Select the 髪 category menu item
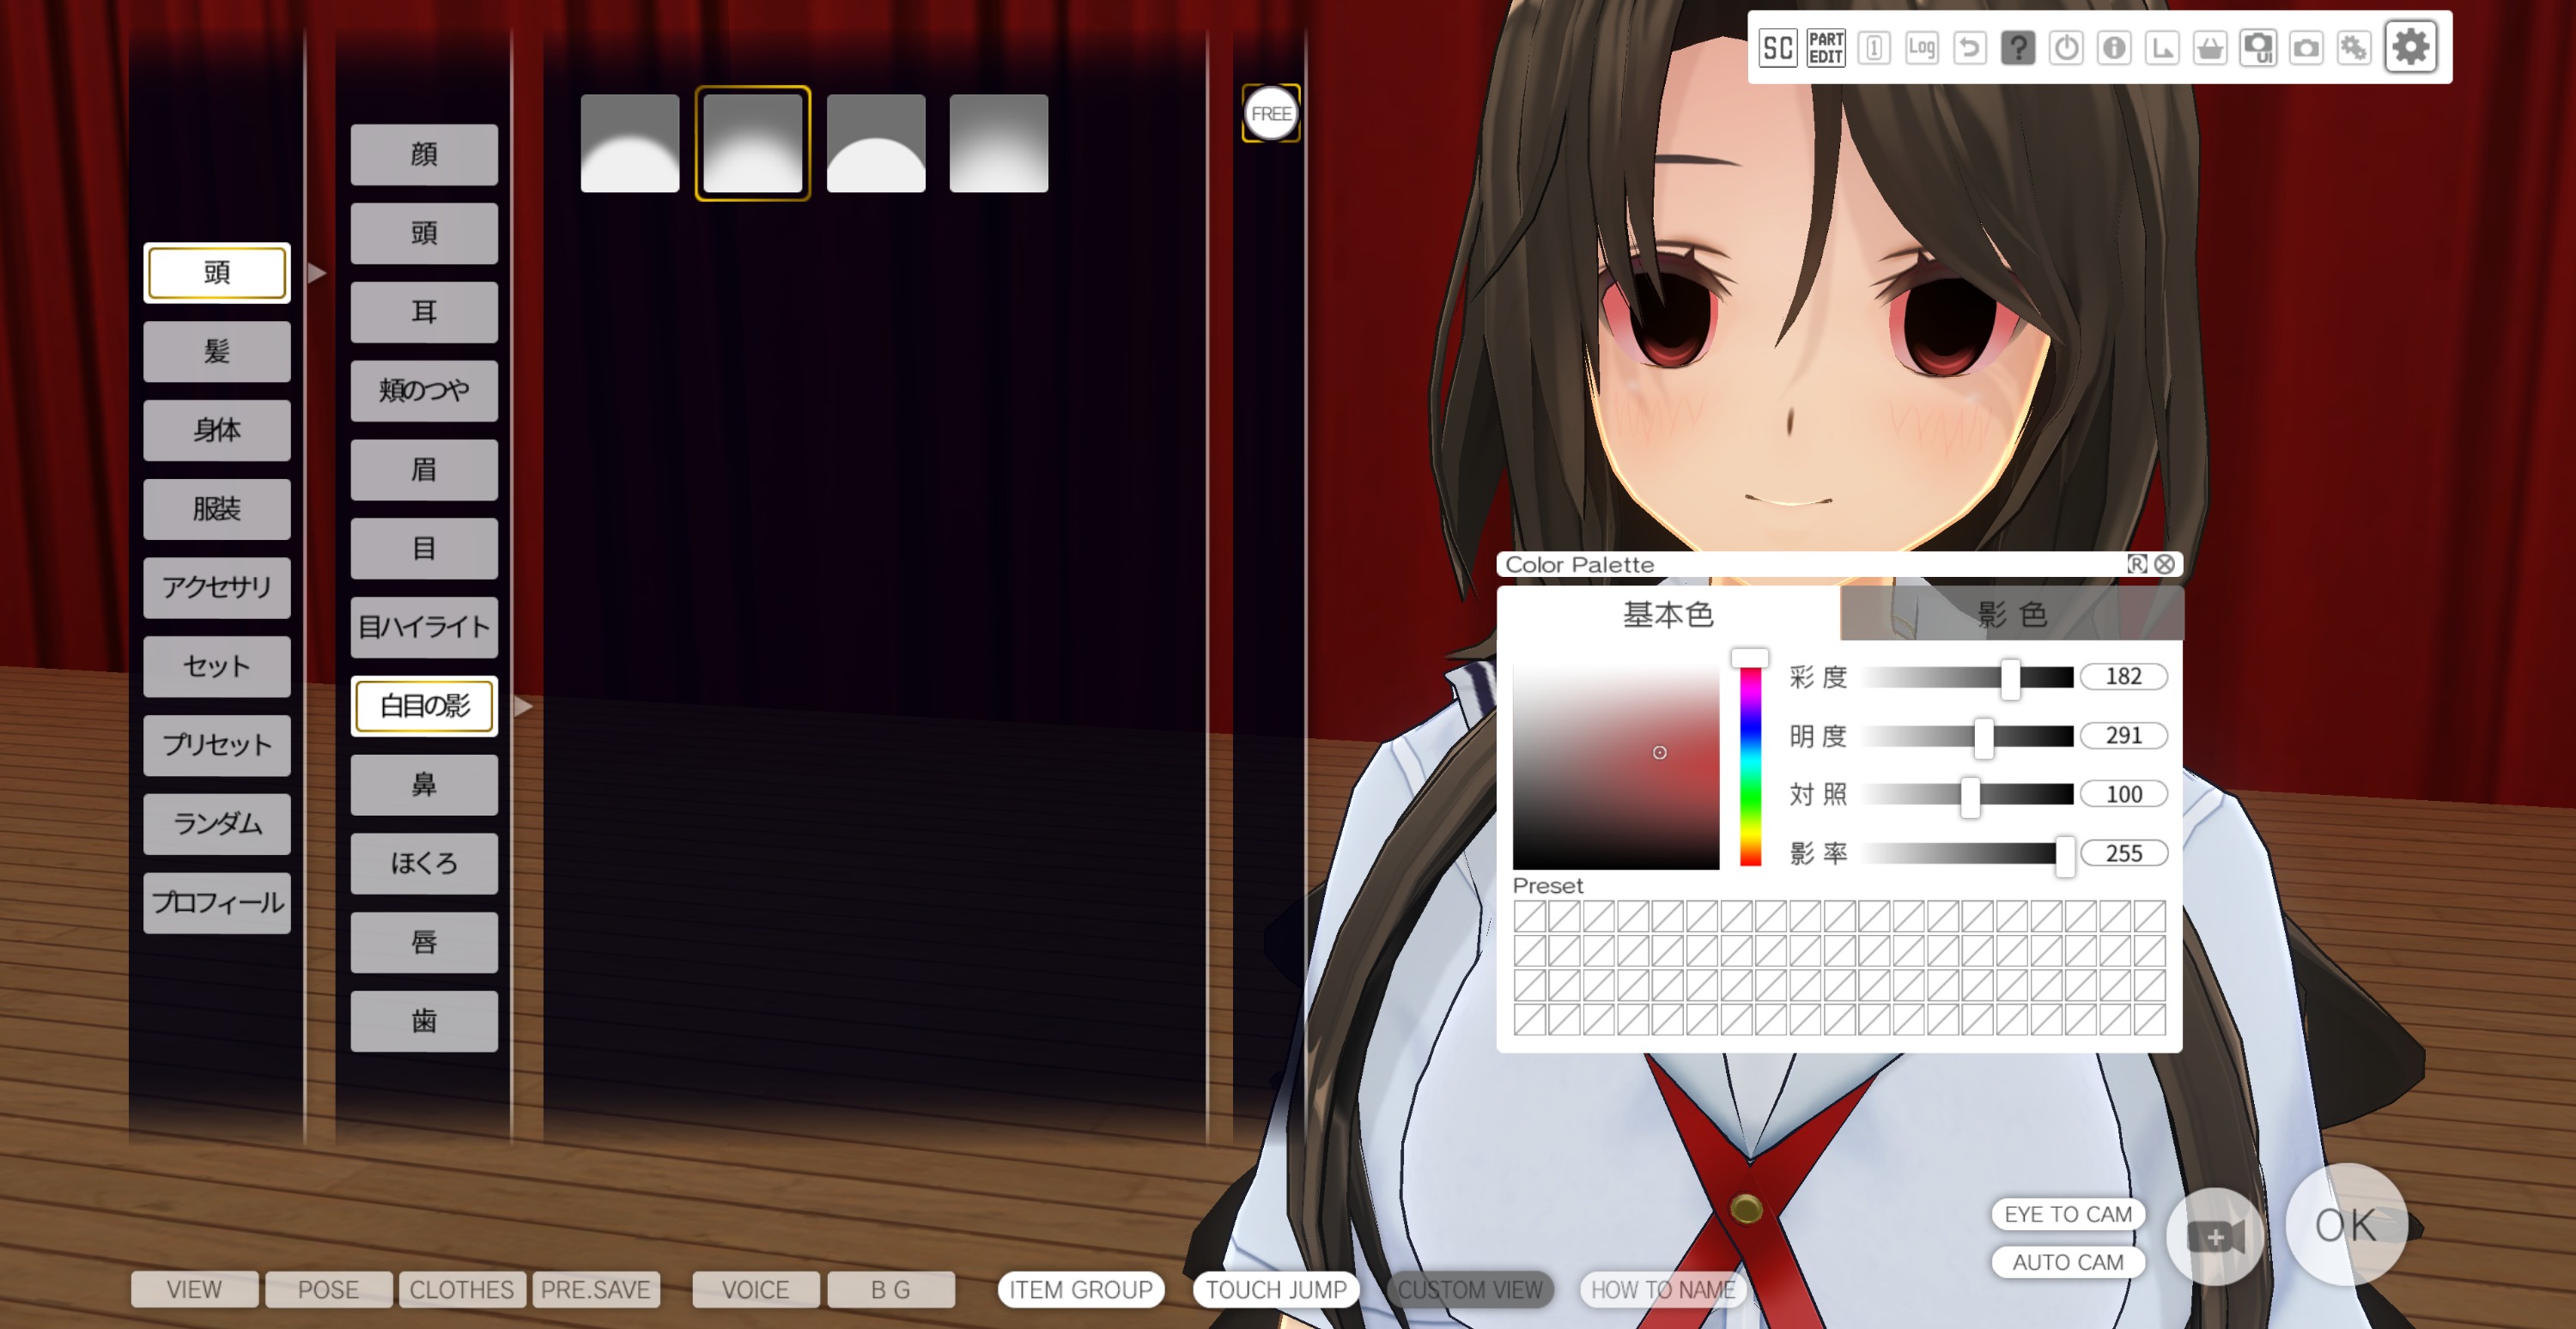 coord(216,351)
